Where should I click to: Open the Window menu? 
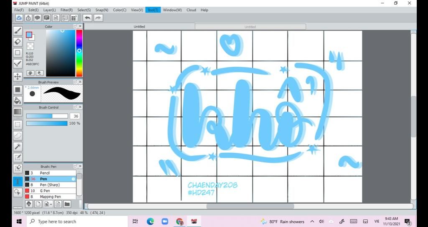172,10
